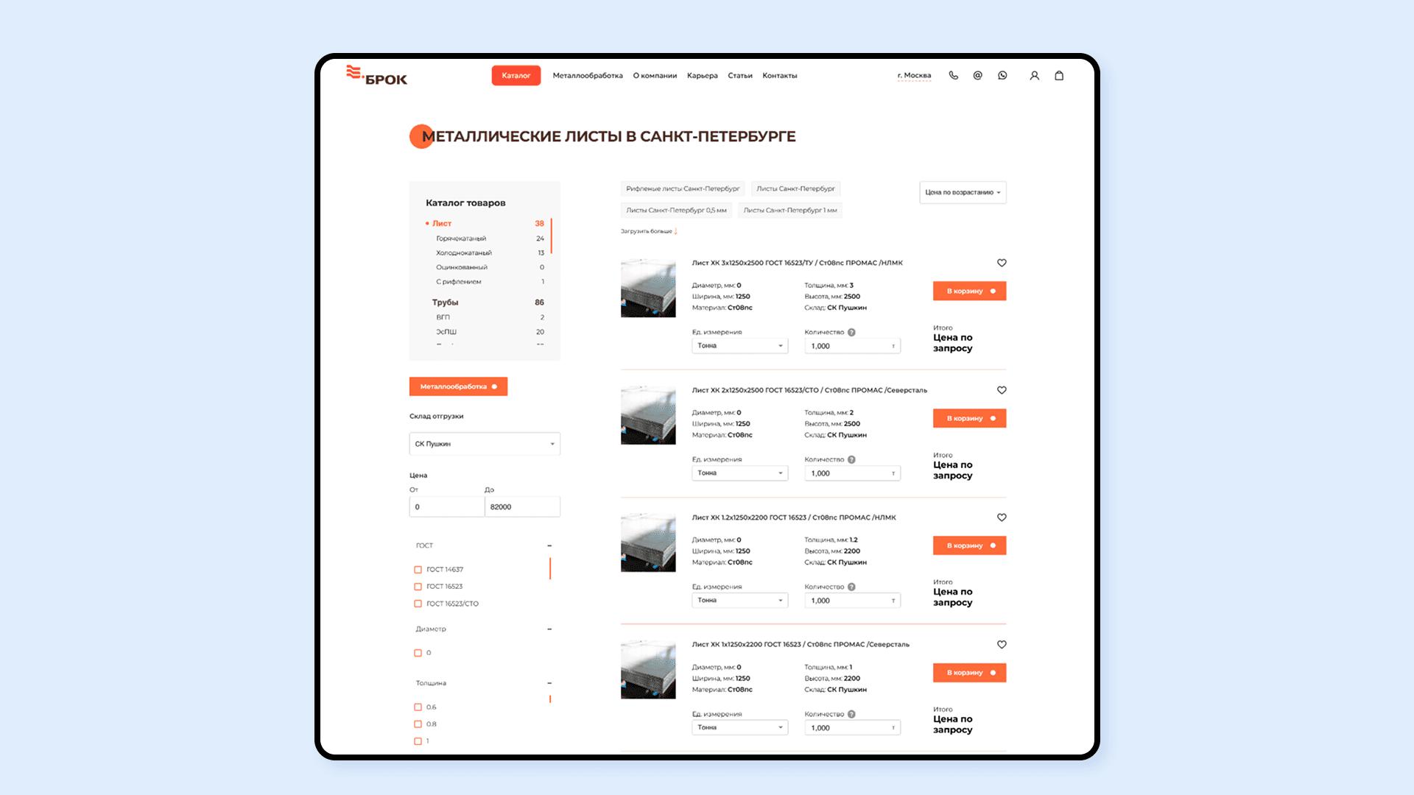Viewport: 1414px width, 795px height.
Task: Click the orange Каталог button
Action: [516, 75]
